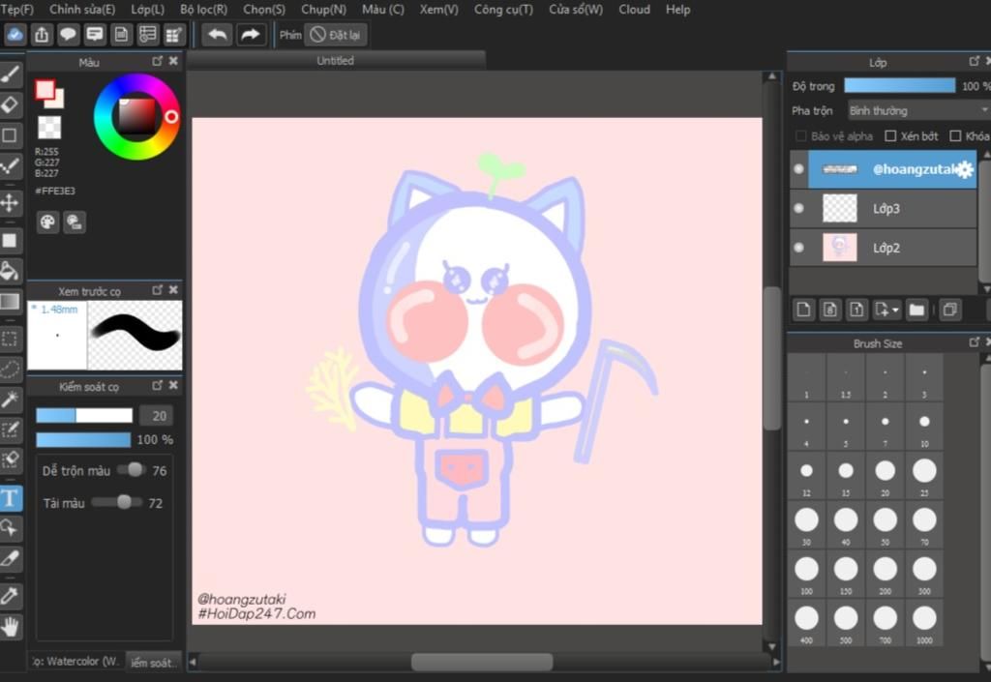Click the Redo arrow in toolbar

point(251,35)
